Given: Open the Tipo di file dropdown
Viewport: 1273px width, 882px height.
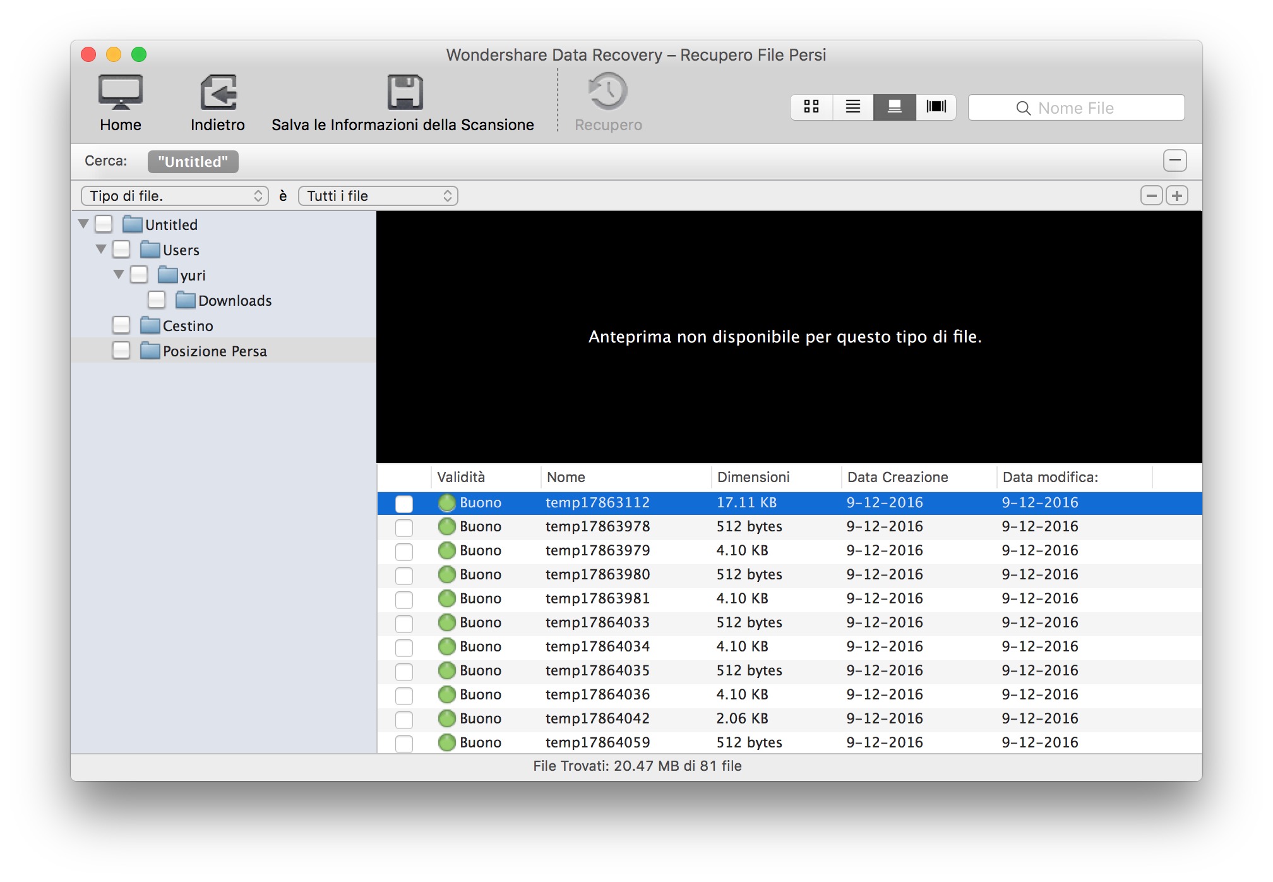Looking at the screenshot, I should point(175,196).
